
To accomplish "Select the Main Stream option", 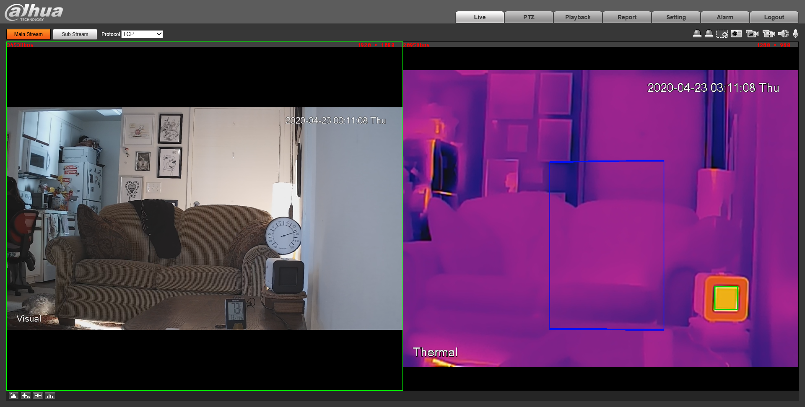I will 29,34.
